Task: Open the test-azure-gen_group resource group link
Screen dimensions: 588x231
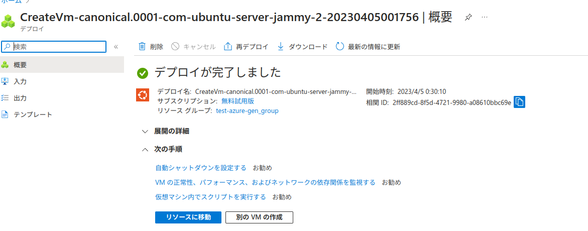Action: [247, 110]
